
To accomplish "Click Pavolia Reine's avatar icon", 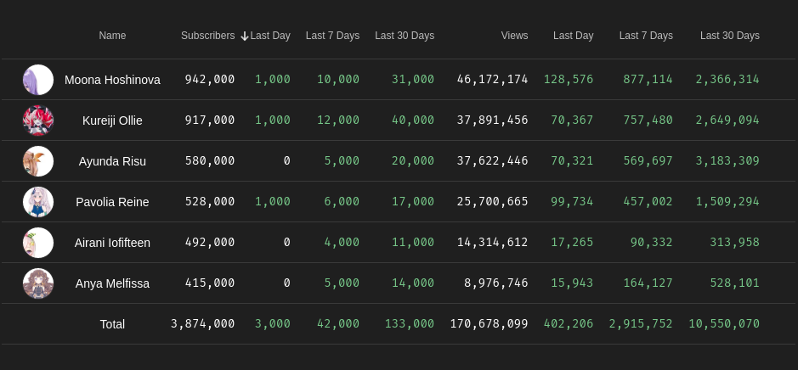I will click(x=38, y=202).
